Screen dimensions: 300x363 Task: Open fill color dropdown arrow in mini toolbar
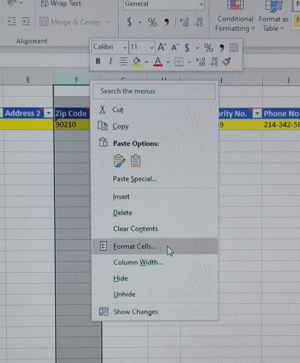[146, 62]
